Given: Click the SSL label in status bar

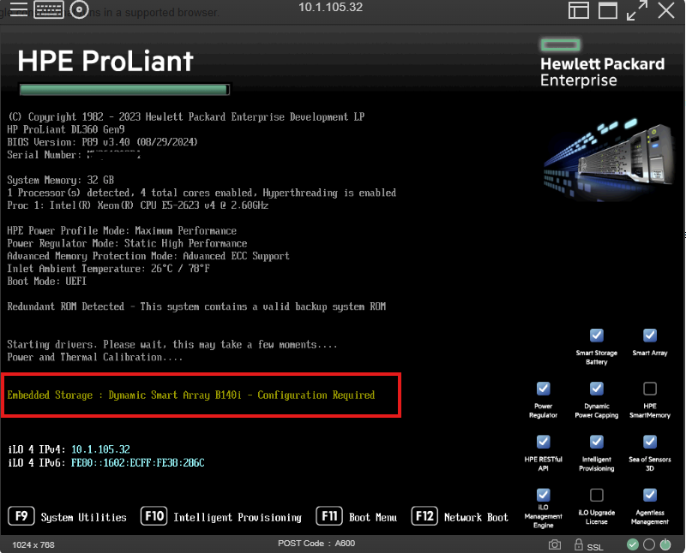Looking at the screenshot, I should click(595, 547).
